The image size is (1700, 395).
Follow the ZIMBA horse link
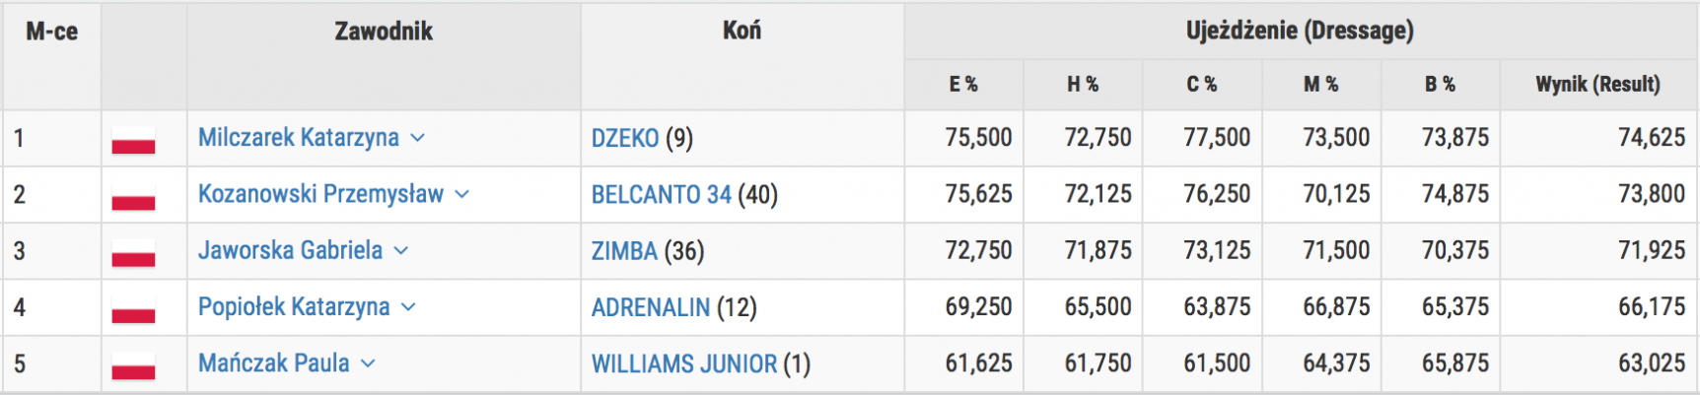624,251
